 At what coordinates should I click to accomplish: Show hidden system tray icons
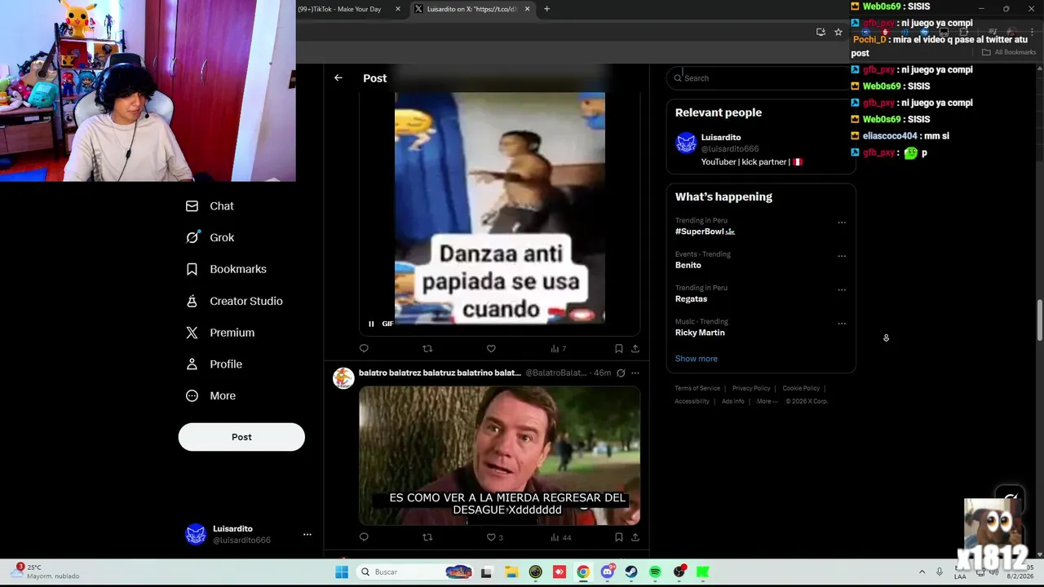tap(922, 572)
